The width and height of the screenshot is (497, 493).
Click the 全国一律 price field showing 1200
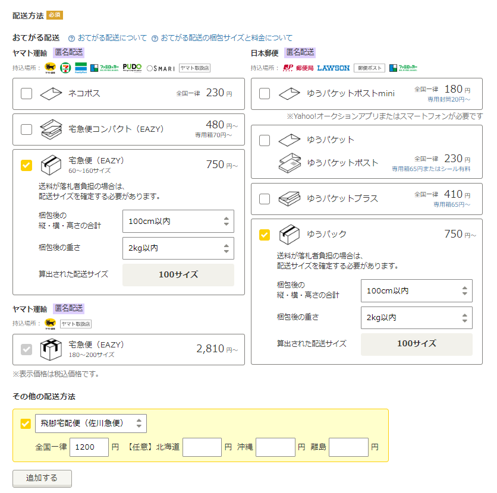(89, 447)
